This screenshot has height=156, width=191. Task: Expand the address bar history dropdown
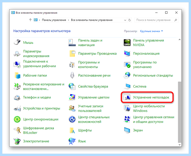click(125, 20)
